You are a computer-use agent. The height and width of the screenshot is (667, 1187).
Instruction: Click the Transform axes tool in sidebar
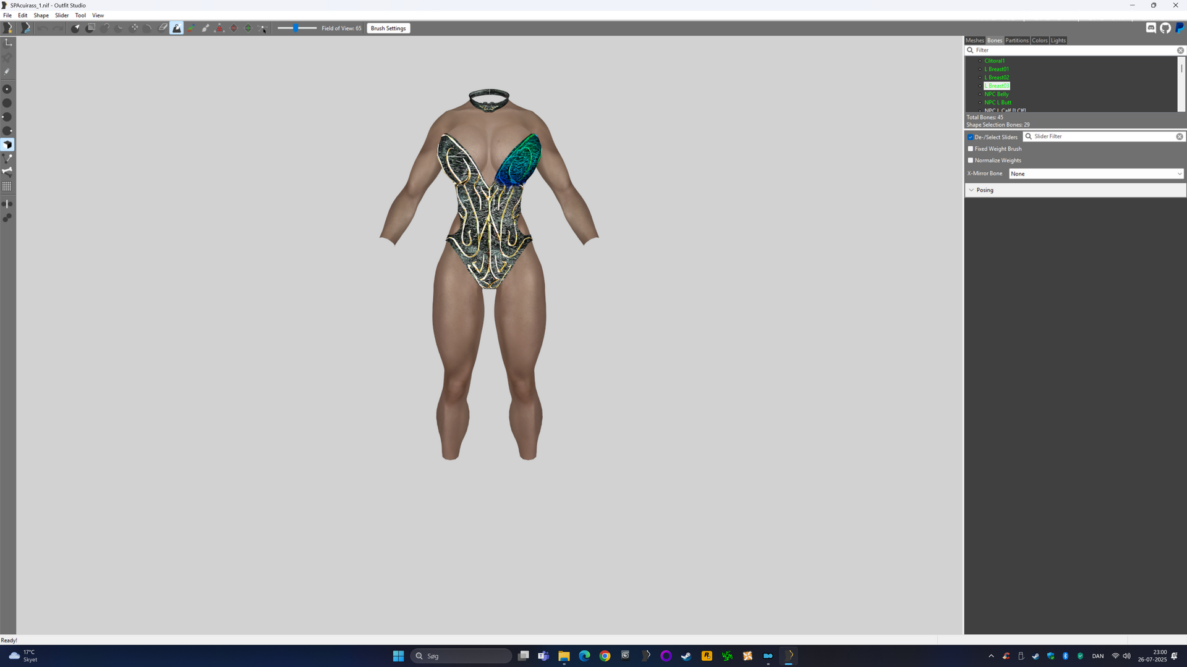pos(8,43)
